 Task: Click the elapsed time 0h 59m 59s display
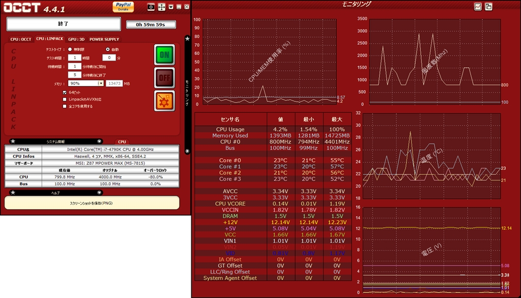[151, 24]
